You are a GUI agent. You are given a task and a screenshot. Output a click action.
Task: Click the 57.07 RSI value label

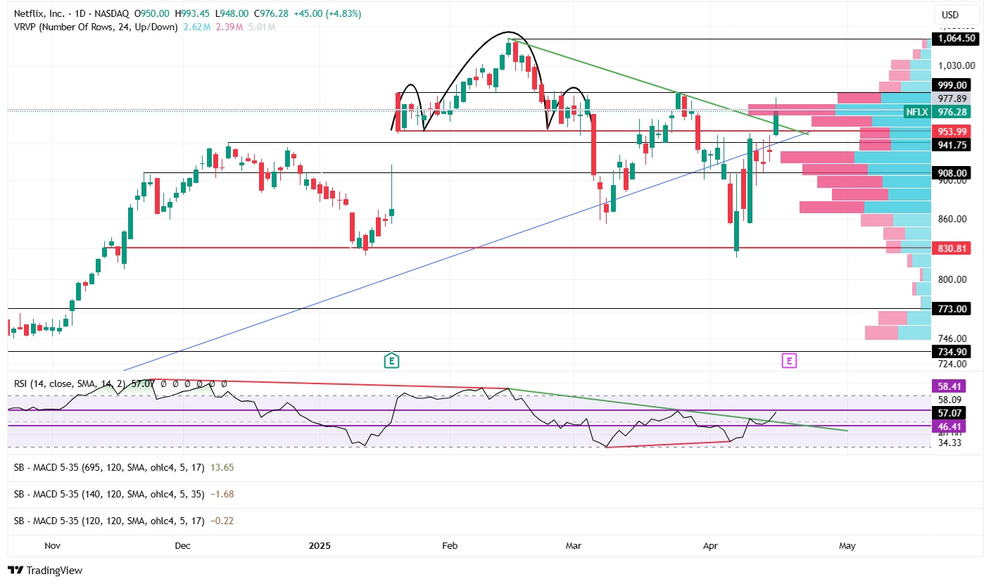coord(949,412)
